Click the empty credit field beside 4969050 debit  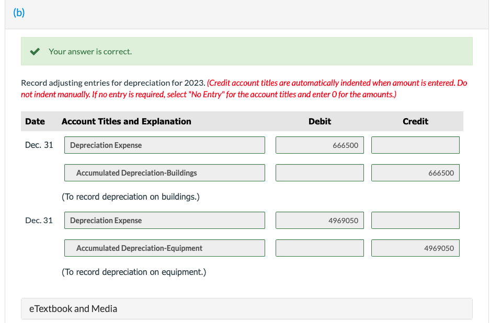(415, 220)
